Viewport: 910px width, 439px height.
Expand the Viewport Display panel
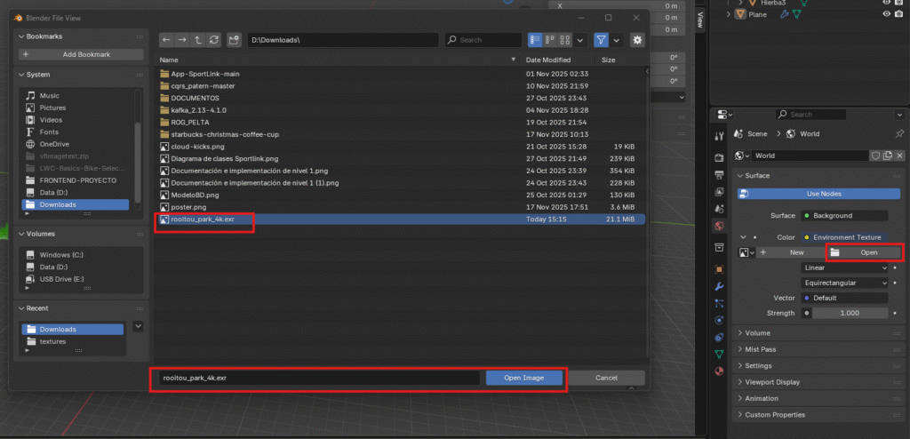[x=740, y=382]
